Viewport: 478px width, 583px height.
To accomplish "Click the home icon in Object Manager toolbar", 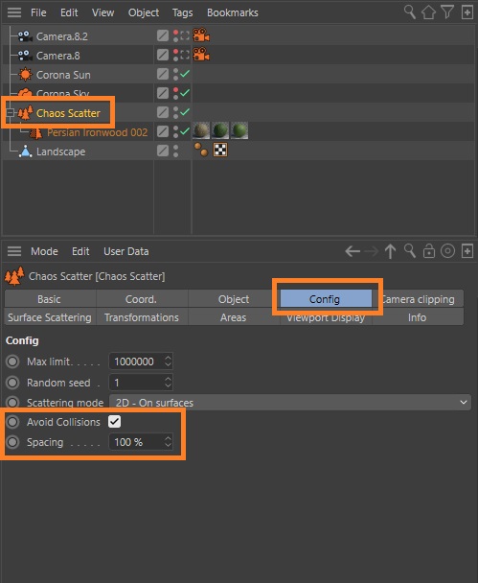I will (428, 12).
